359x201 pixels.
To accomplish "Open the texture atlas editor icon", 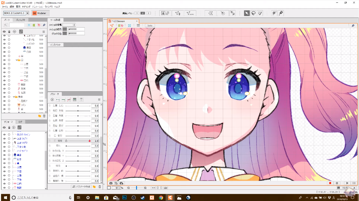I will tap(165, 13).
